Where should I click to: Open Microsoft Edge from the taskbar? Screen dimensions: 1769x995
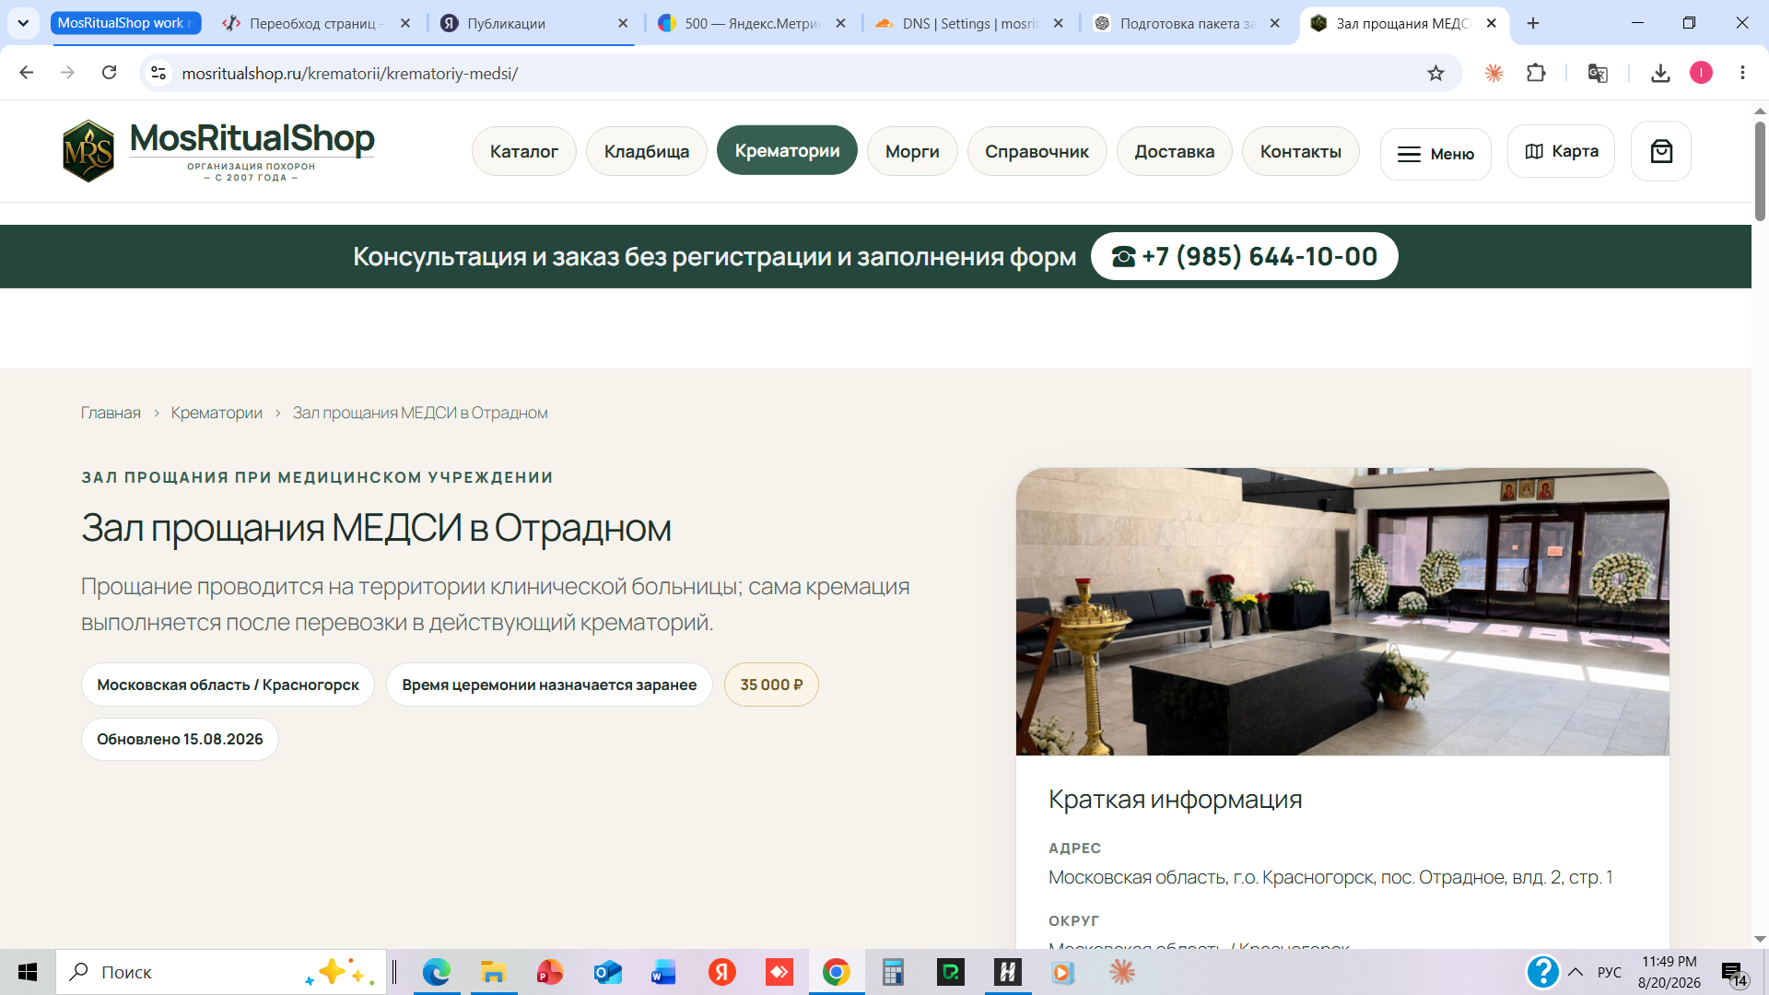coord(437,972)
